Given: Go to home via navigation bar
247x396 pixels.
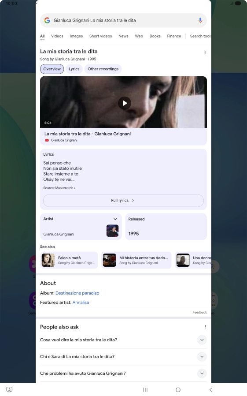Looking at the screenshot, I should tap(178, 389).
